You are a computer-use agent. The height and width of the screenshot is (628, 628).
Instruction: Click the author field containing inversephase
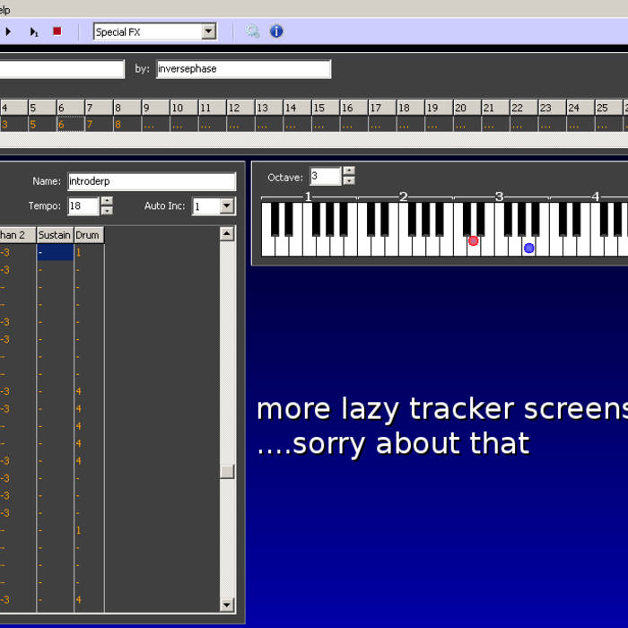(243, 69)
